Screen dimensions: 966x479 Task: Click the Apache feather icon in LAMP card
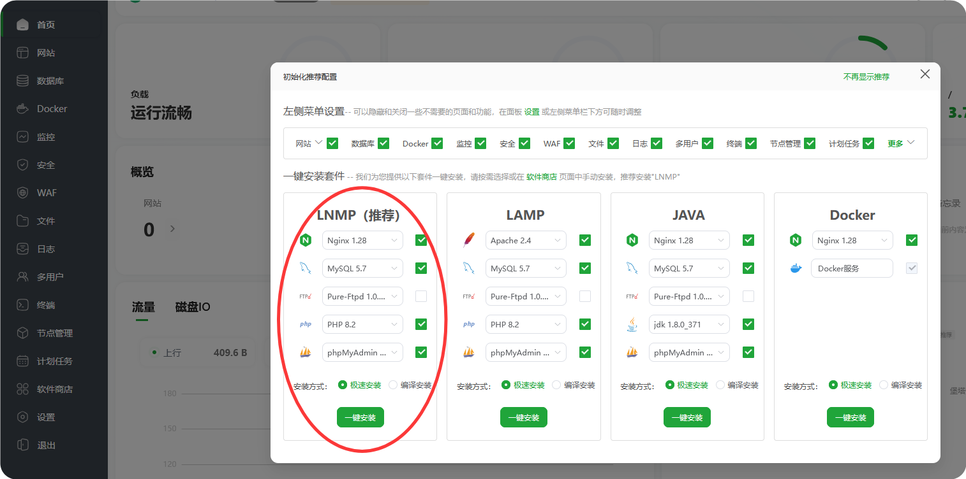tap(469, 240)
